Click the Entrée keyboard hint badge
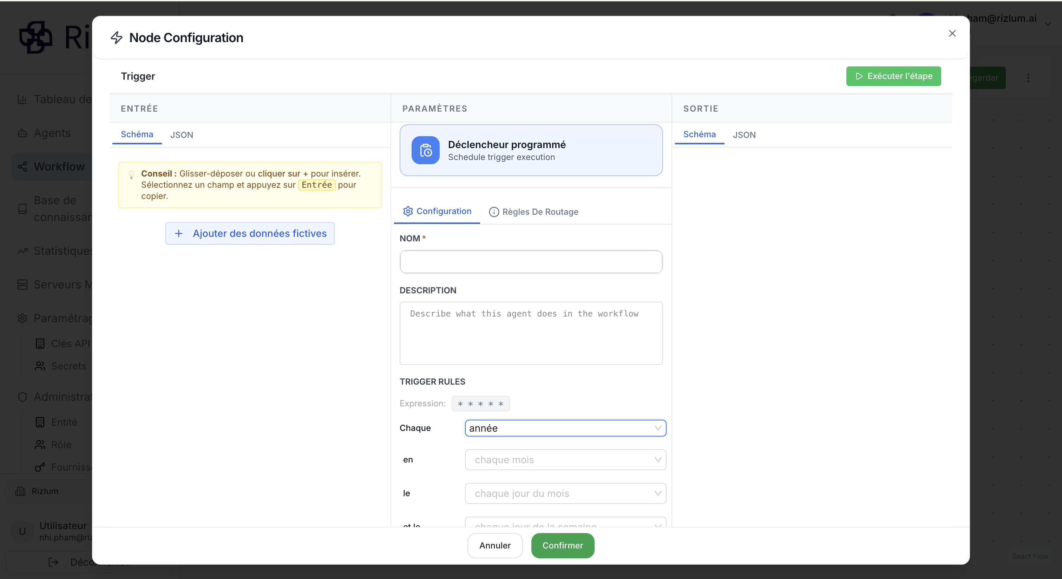Image resolution: width=1062 pixels, height=579 pixels. click(317, 185)
